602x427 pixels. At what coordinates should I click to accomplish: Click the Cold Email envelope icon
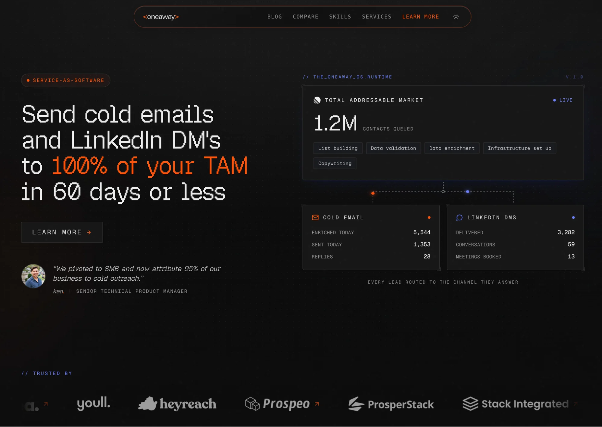tap(315, 218)
